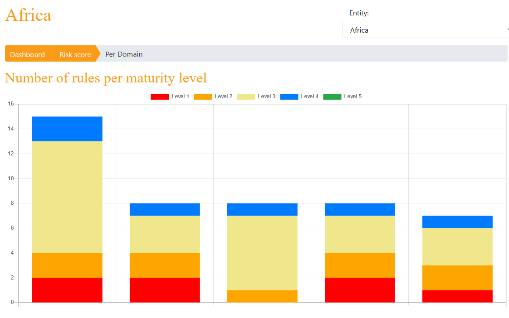Go to Dashboard breadcrumb

point(27,54)
